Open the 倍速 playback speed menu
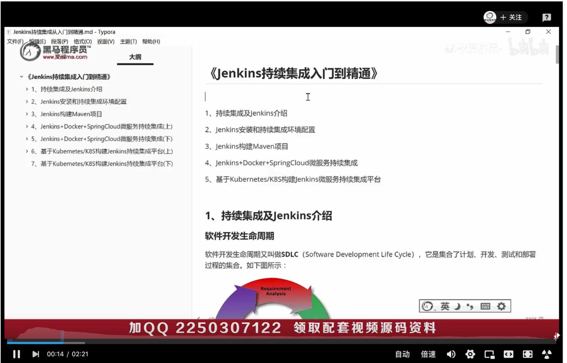Viewport: 567px width, 363px height. (x=428, y=354)
